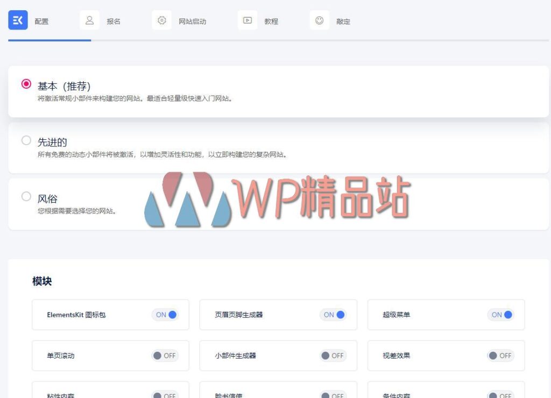Enable the 视差效果 toggle

click(x=501, y=356)
